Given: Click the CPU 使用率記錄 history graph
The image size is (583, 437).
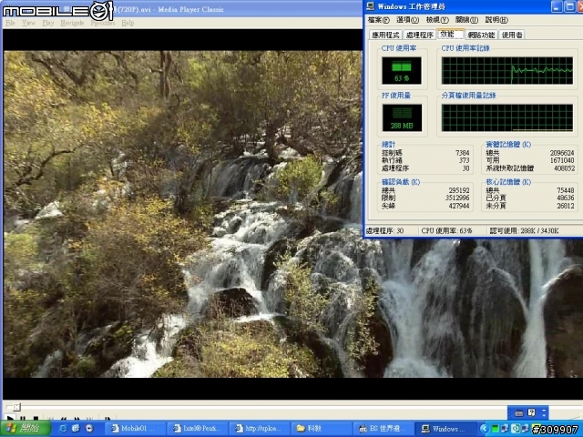Looking at the screenshot, I should coord(507,71).
